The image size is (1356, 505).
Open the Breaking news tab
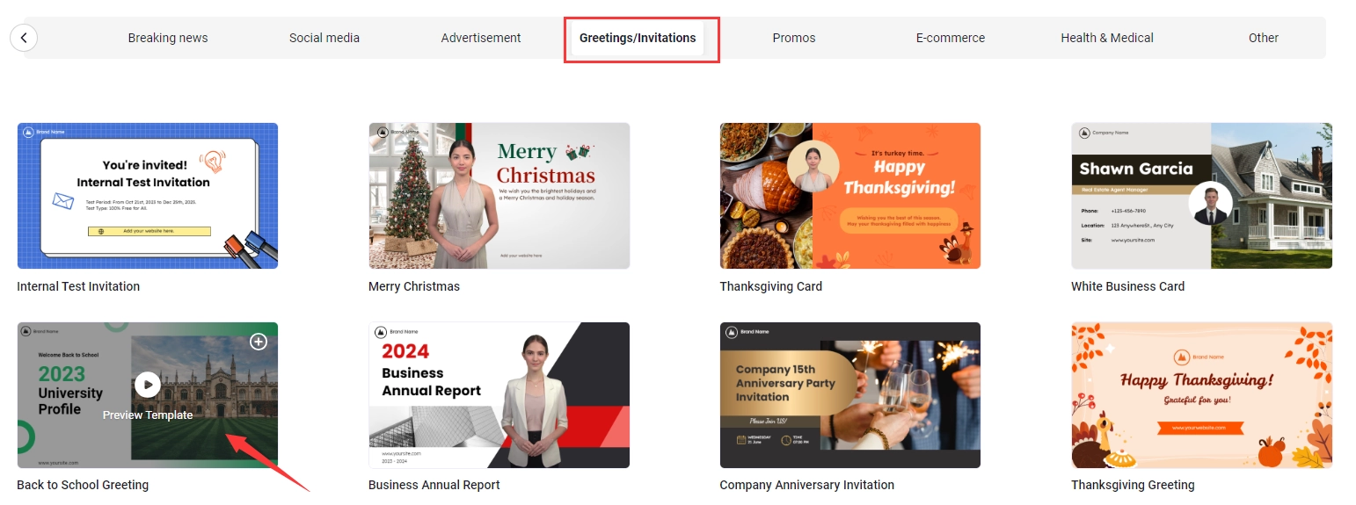[168, 38]
